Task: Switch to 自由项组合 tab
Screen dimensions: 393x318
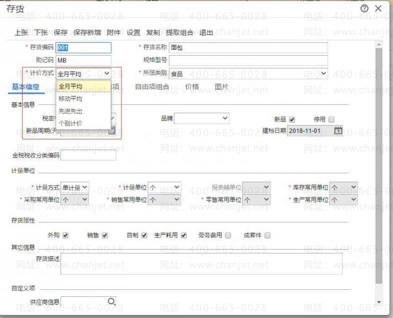Action: (152, 87)
